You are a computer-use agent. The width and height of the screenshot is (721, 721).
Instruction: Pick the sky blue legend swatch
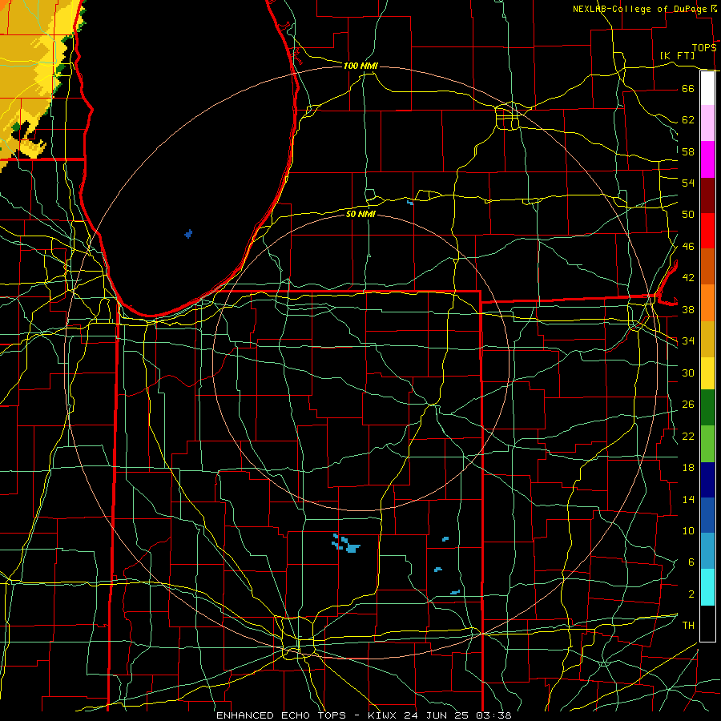(707, 551)
